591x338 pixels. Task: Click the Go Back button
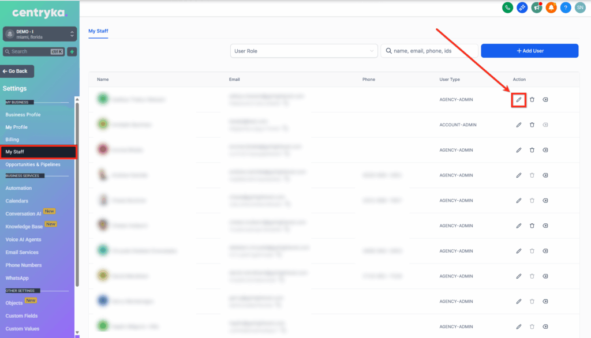tap(17, 71)
